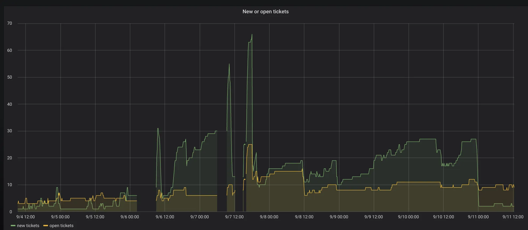528x230 pixels.
Task: Click the x-axis label '9/9 12:00'
Action: (374, 217)
